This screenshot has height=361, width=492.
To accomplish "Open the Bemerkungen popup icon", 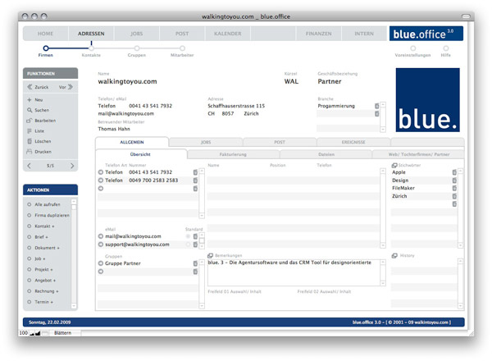I will pyautogui.click(x=210, y=256).
